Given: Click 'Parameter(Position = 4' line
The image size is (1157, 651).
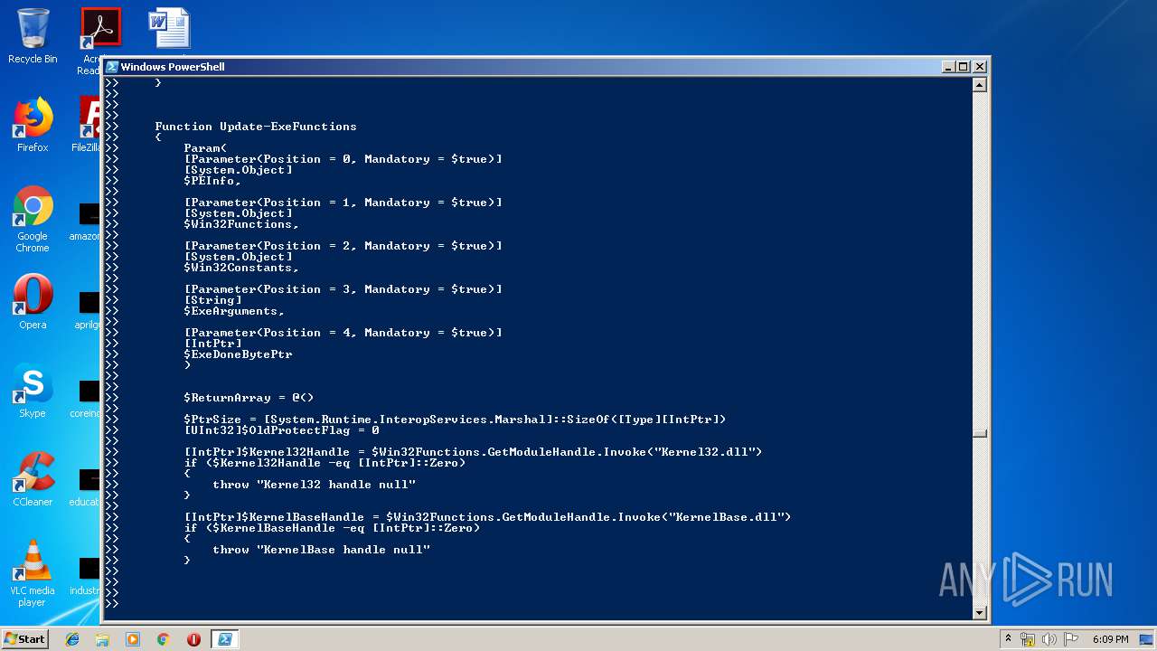Looking at the screenshot, I should pyautogui.click(x=343, y=333).
